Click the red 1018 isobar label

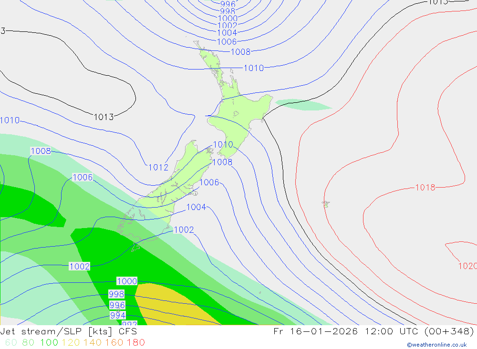[x=425, y=188]
